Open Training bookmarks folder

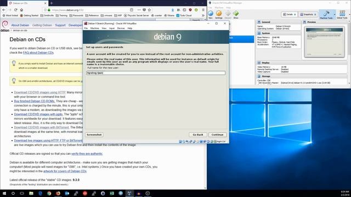click(61, 16)
